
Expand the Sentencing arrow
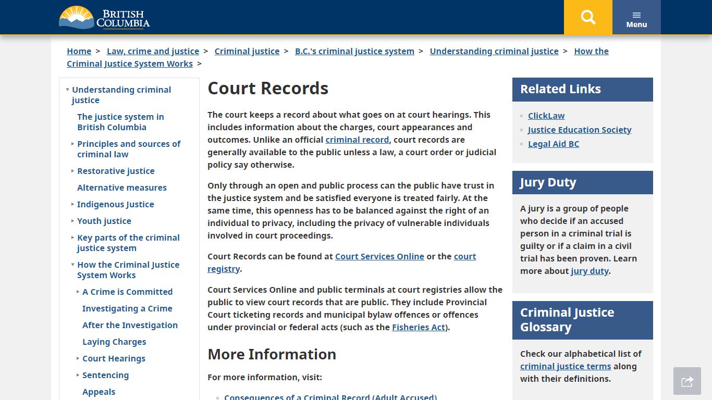coord(78,375)
